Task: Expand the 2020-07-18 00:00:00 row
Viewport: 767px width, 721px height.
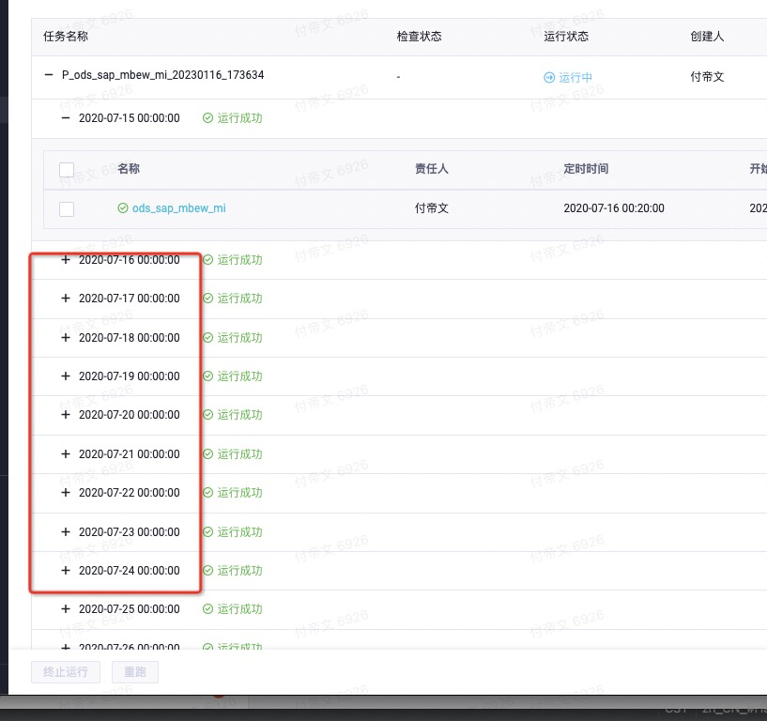Action: pos(66,338)
